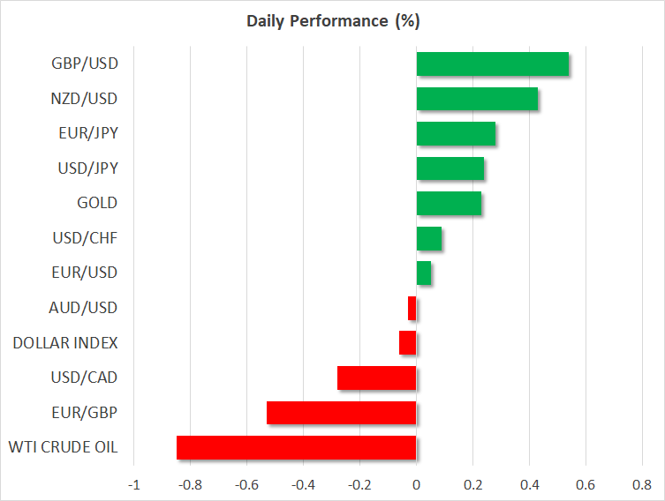Click the red DOLLAR INDEX bar
The width and height of the screenshot is (665, 501).
pyautogui.click(x=408, y=342)
